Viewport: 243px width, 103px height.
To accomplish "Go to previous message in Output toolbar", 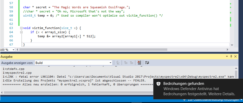I will click(126, 63).
